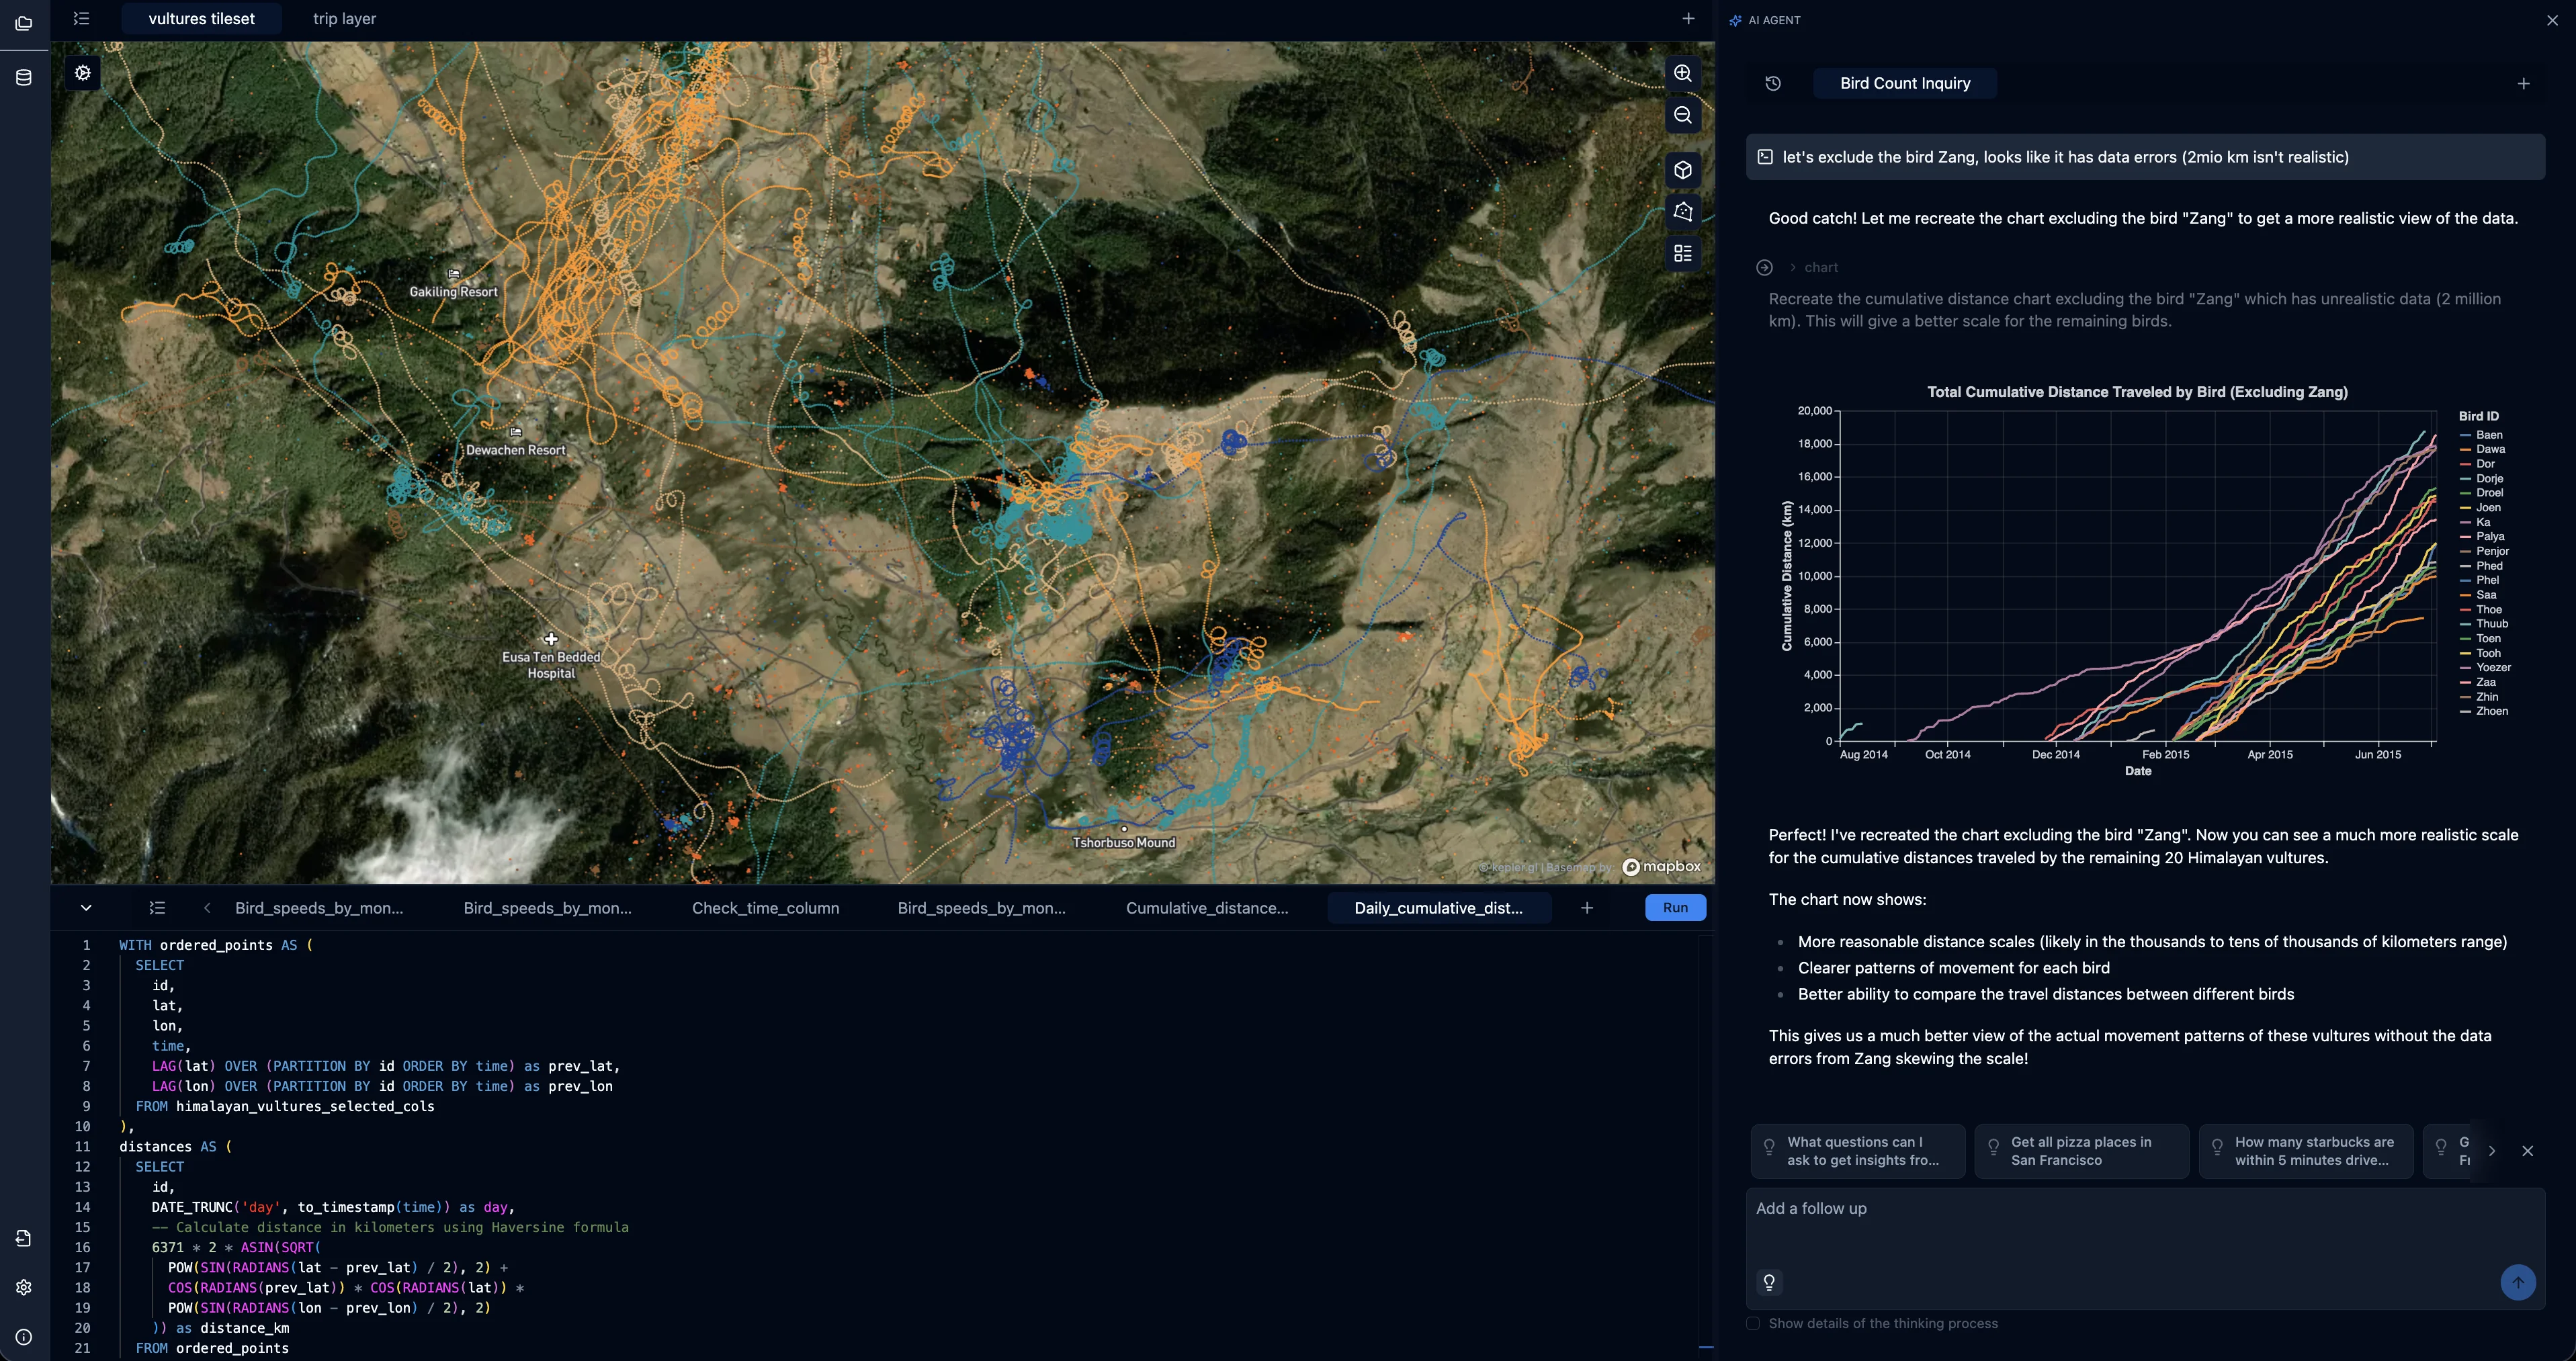This screenshot has width=2576, height=1361.
Task: Open the info icon at sidebar bottom
Action: (x=24, y=1337)
